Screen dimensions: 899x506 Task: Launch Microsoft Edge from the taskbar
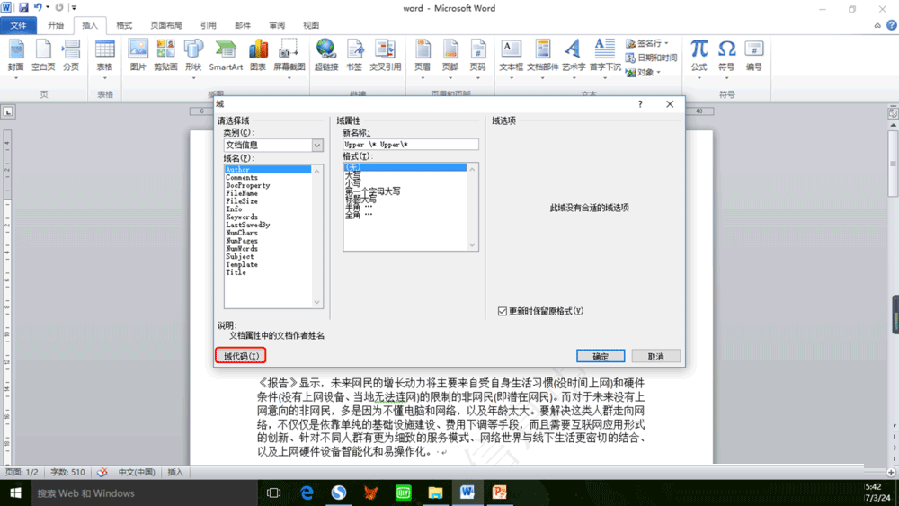coord(307,493)
